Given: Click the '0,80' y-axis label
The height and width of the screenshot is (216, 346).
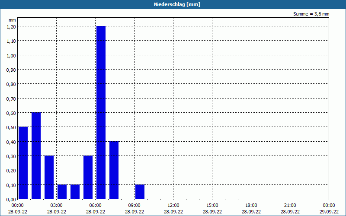Looking at the screenshot, I should coord(11,84).
